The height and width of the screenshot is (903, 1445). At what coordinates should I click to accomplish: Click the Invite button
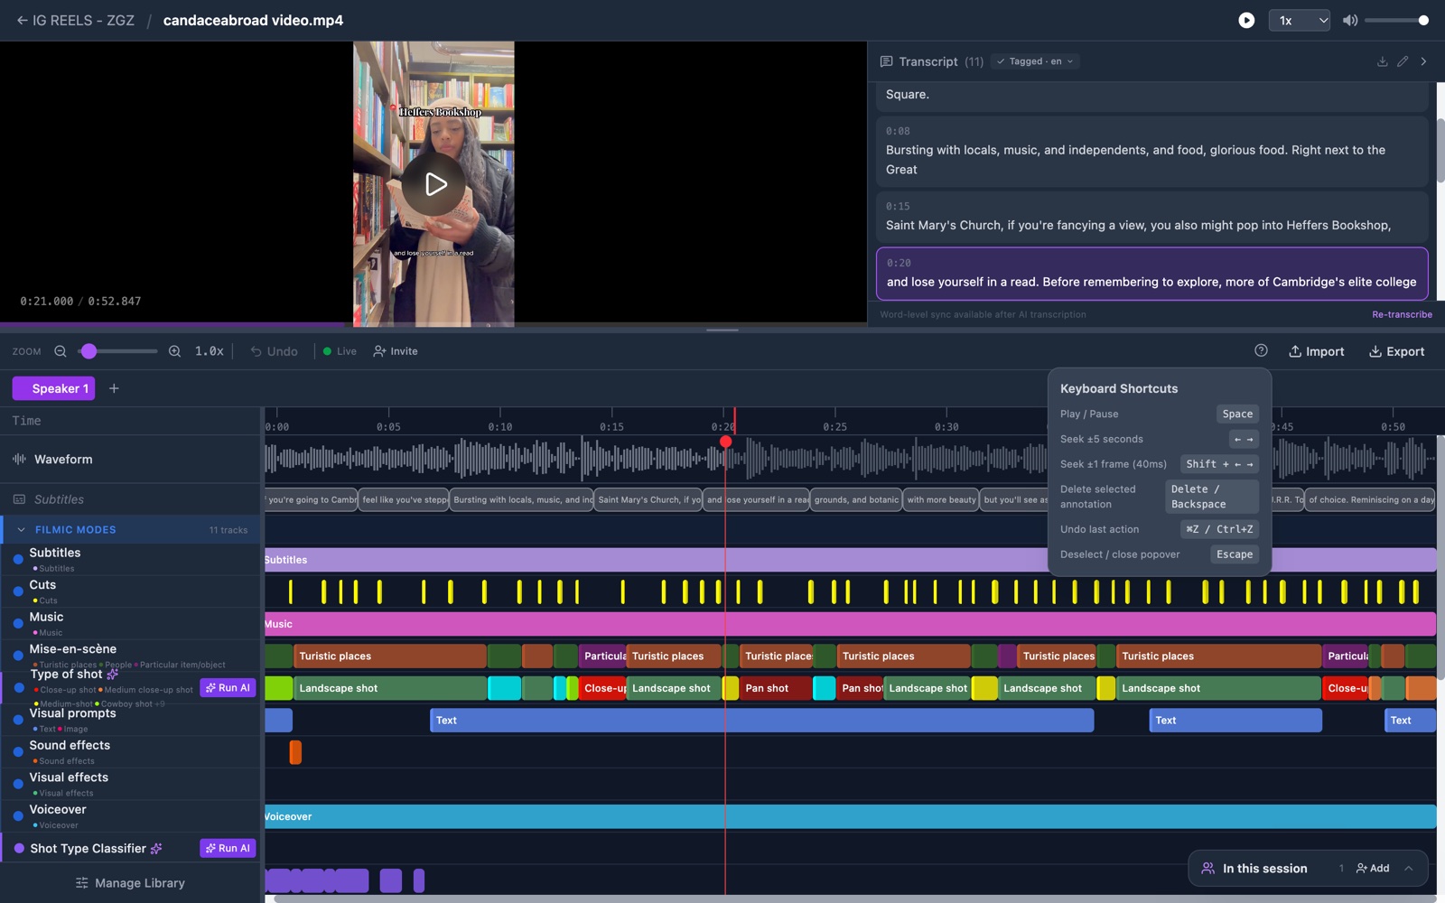[x=396, y=351]
